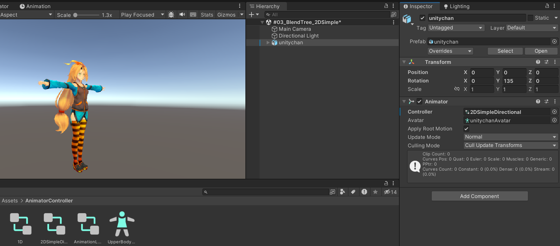Open Hierarchy panel more options menu

(x=393, y=6)
